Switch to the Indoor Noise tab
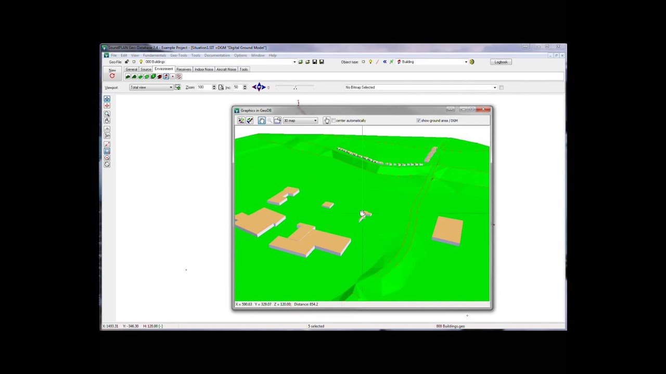The height and width of the screenshot is (374, 666). [204, 69]
